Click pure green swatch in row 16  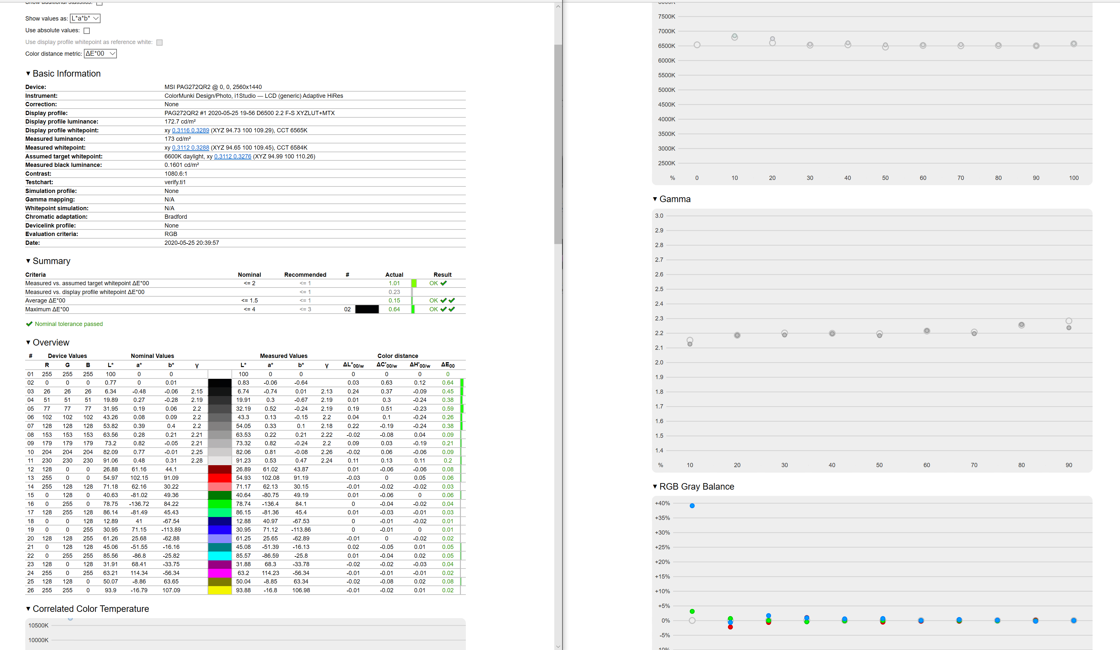point(220,504)
